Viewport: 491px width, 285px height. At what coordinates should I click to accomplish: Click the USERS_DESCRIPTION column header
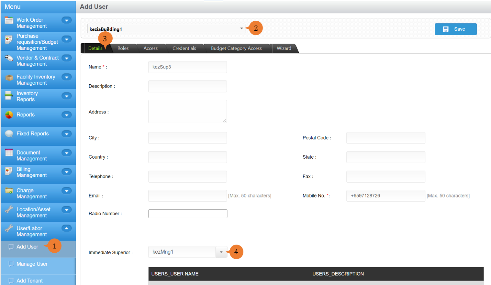pos(338,274)
